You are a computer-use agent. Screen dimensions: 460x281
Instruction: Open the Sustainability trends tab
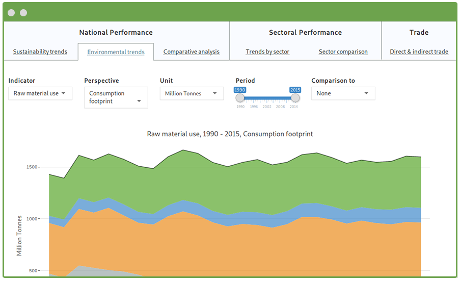(x=40, y=52)
